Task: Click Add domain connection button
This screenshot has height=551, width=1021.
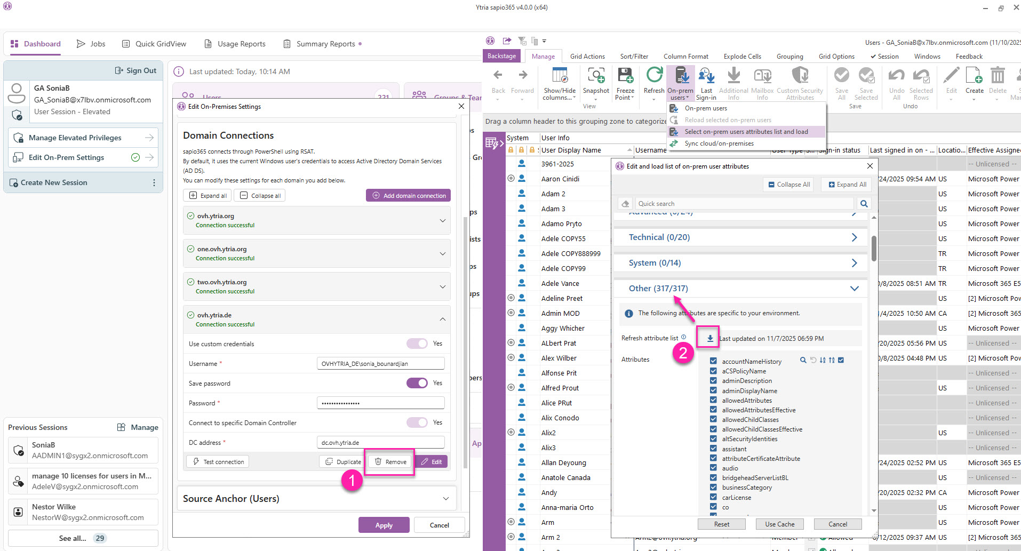Action: pos(408,195)
